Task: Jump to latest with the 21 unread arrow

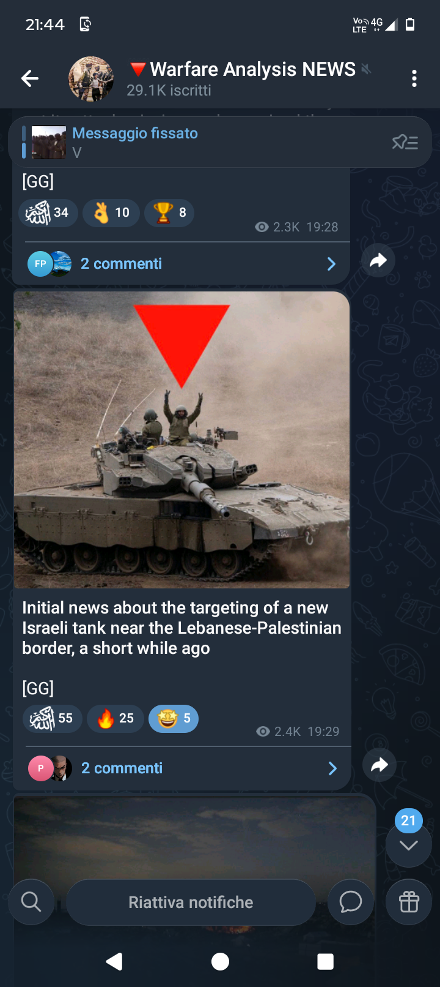Action: point(409,844)
